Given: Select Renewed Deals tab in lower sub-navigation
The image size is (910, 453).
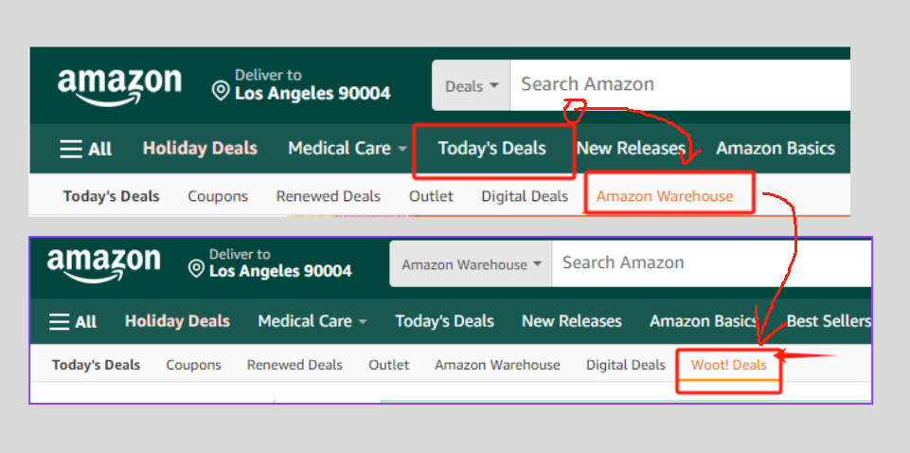Looking at the screenshot, I should (294, 365).
